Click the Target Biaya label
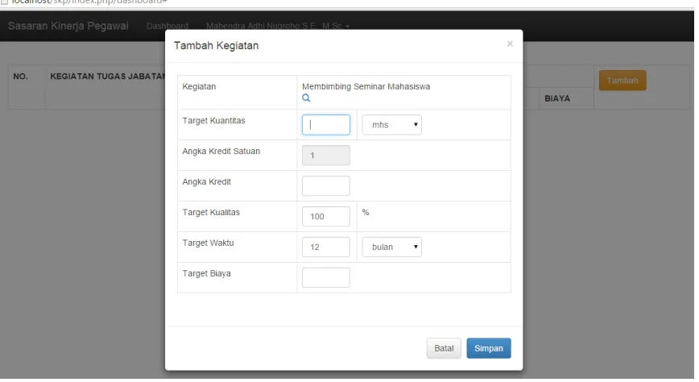 point(206,273)
